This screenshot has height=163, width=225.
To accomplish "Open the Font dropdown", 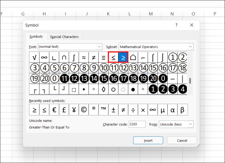I will pos(99,47).
